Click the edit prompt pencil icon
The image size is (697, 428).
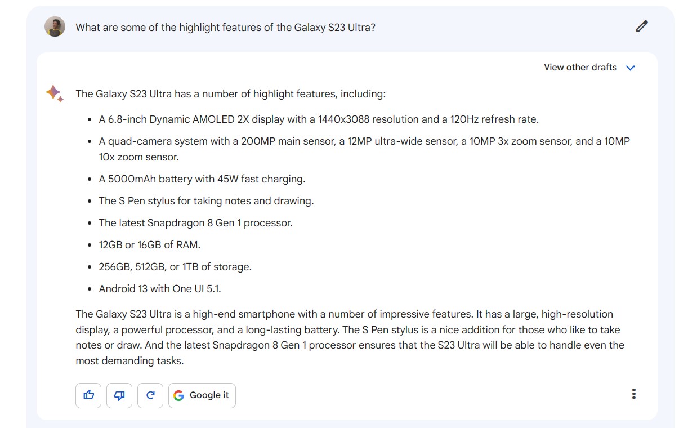tap(641, 26)
